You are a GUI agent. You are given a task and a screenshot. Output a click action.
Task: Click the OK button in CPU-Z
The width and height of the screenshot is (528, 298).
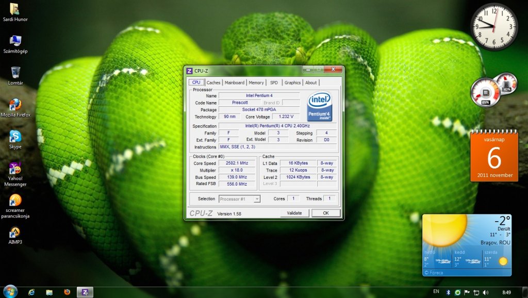tap(326, 213)
